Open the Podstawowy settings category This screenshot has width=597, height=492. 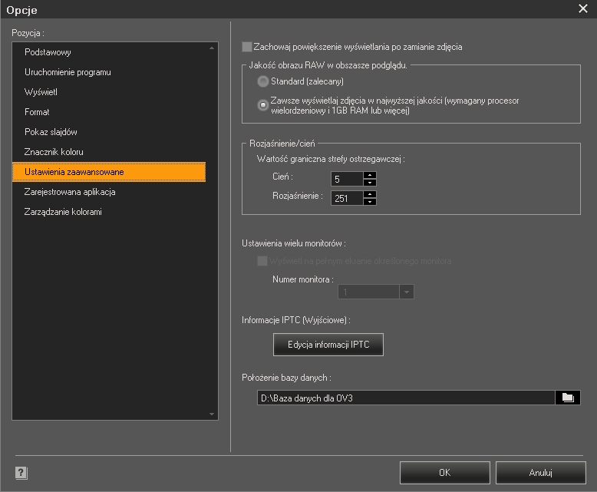pyautogui.click(x=48, y=52)
